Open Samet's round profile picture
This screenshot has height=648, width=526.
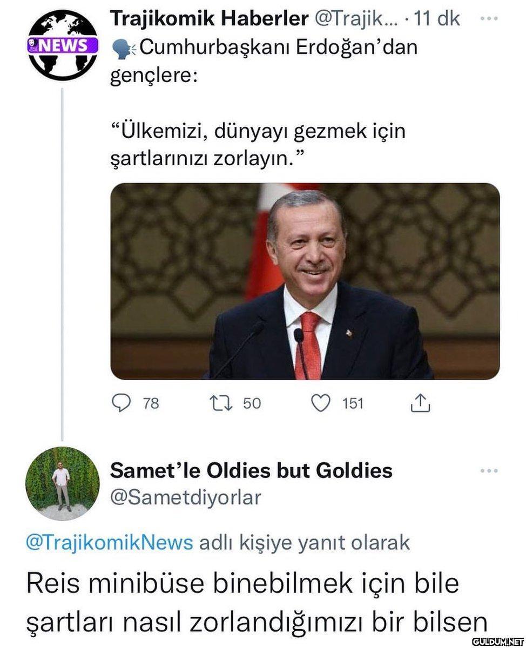[63, 483]
